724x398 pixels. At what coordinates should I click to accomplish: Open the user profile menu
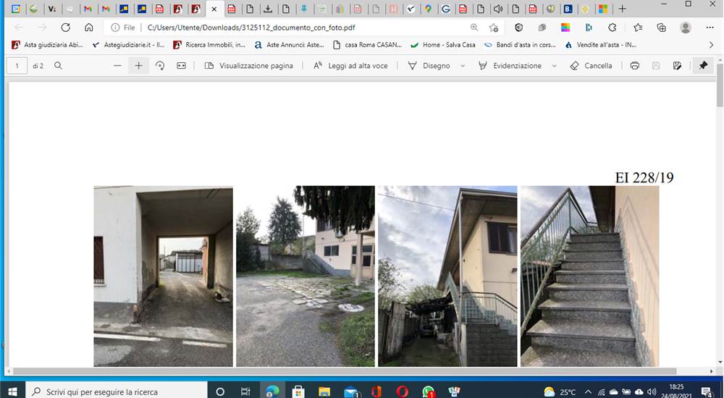tap(686, 27)
